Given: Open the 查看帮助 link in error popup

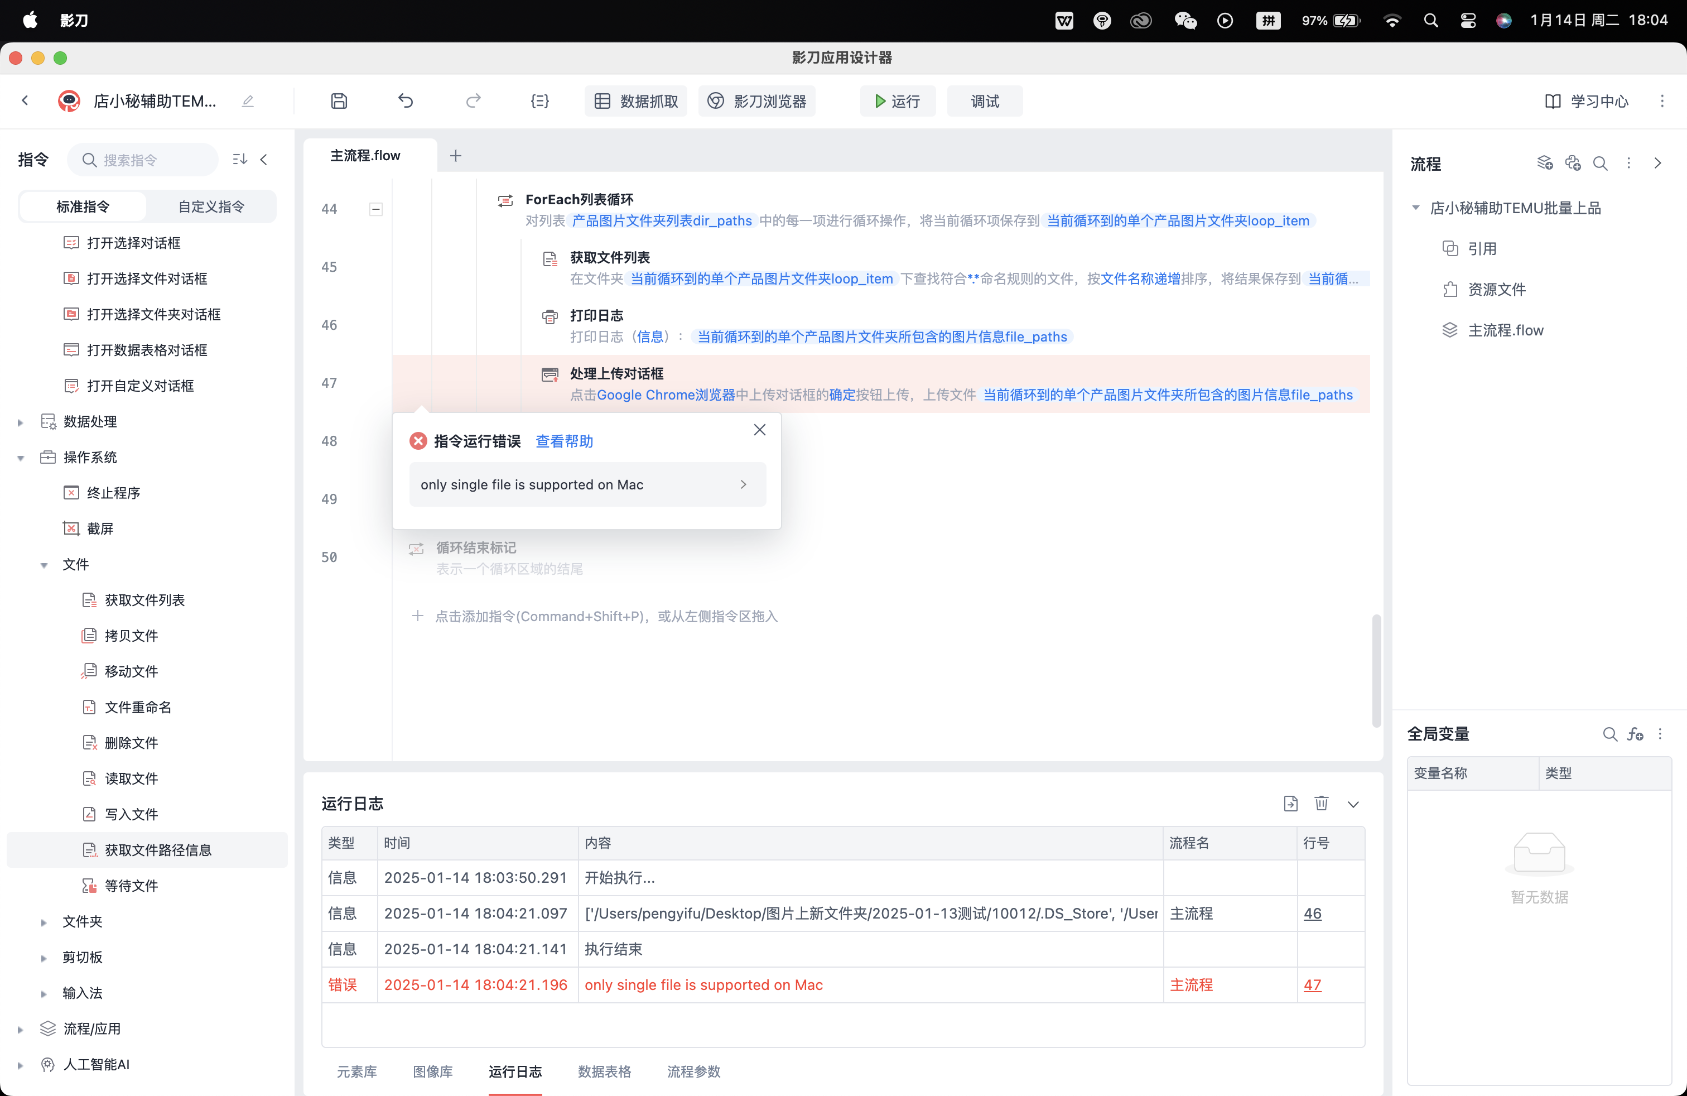Looking at the screenshot, I should [563, 441].
